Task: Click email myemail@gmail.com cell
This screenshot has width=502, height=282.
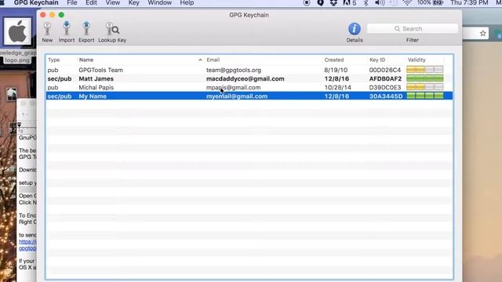Action: 237,96
